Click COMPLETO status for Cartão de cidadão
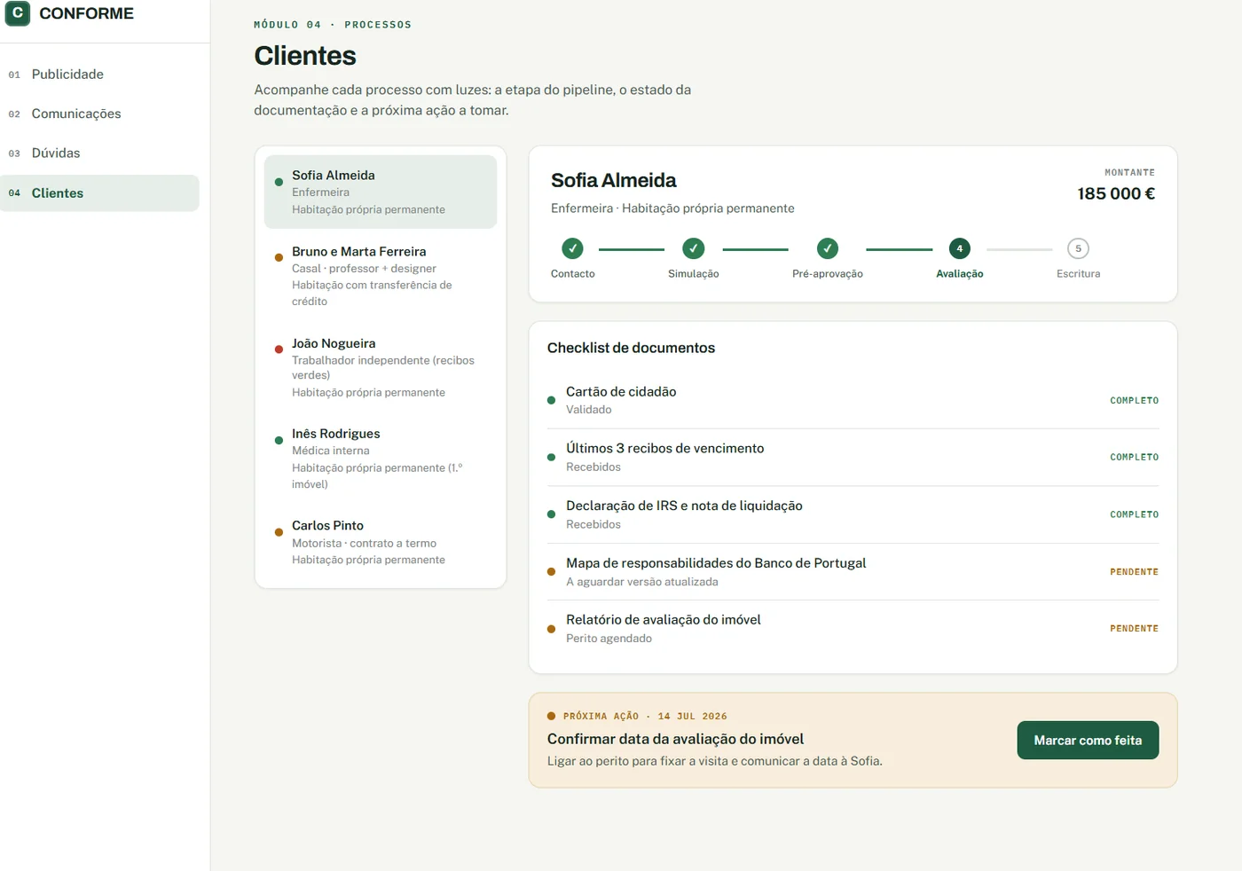This screenshot has width=1242, height=871. tap(1134, 401)
